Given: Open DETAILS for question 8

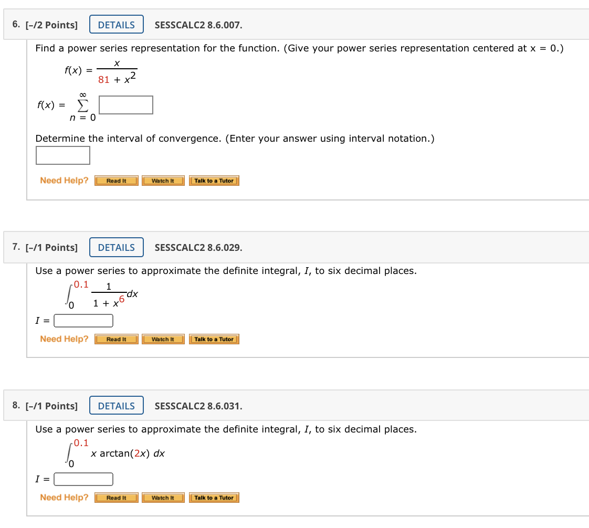Looking at the screenshot, I should tap(117, 406).
